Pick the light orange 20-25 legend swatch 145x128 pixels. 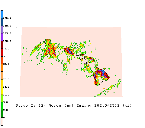pos(2,76)
